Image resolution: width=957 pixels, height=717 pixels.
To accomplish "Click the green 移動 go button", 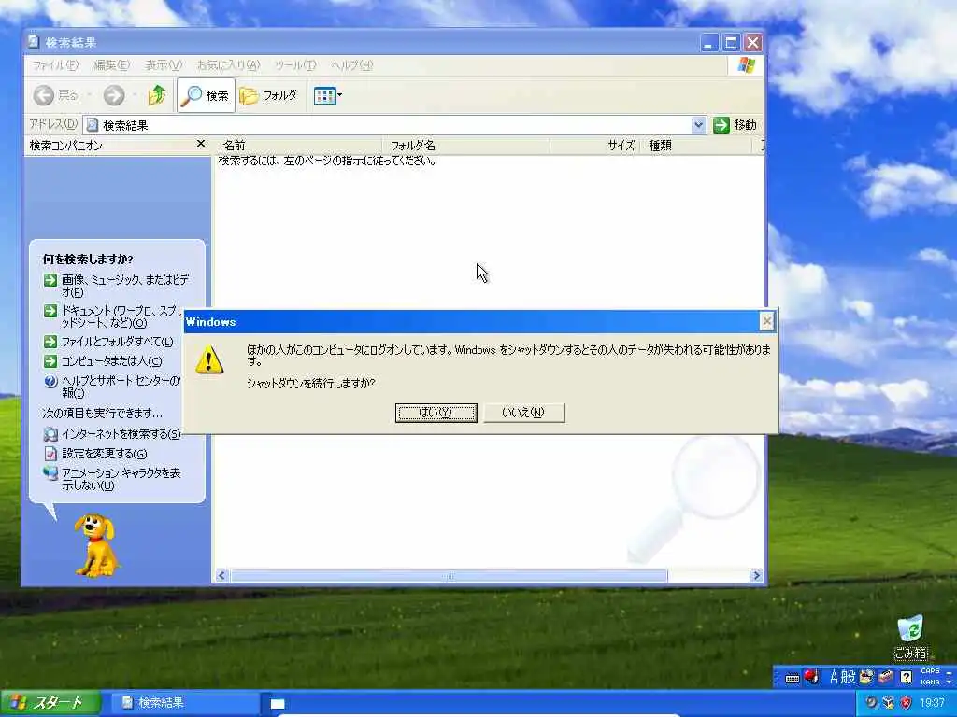I will (736, 125).
